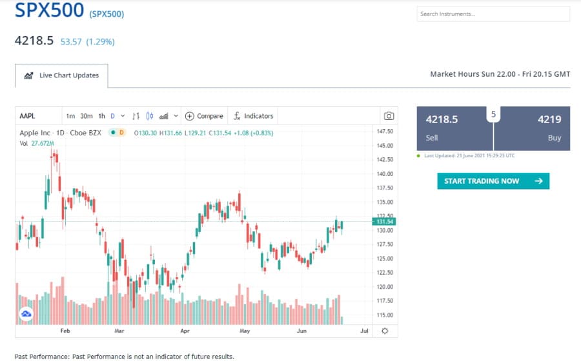Viewport: 581px width, 361px height.
Task: Click the Vol 27.672M label
Action: click(37, 143)
